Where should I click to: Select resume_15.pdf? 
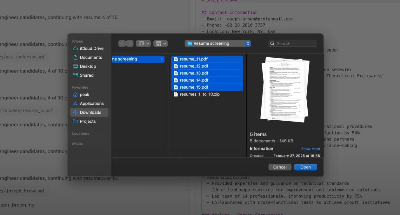tap(207, 87)
